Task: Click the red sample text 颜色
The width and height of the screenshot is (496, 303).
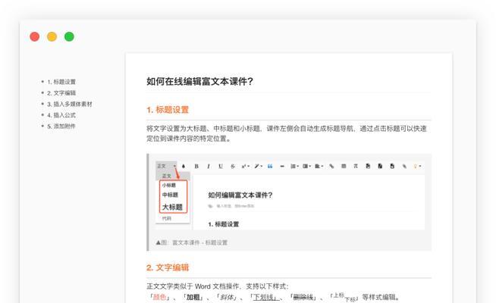Action: coord(160,297)
